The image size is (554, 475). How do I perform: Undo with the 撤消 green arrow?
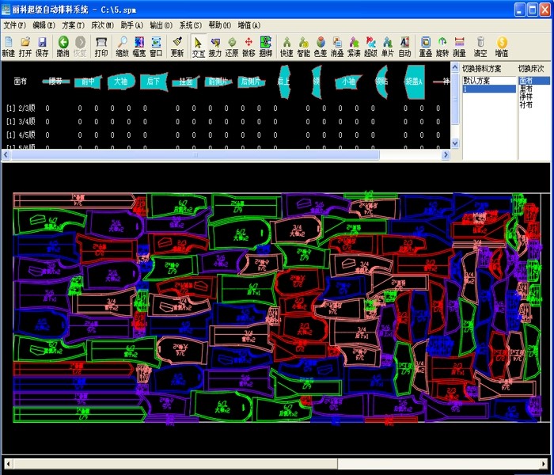coord(63,46)
